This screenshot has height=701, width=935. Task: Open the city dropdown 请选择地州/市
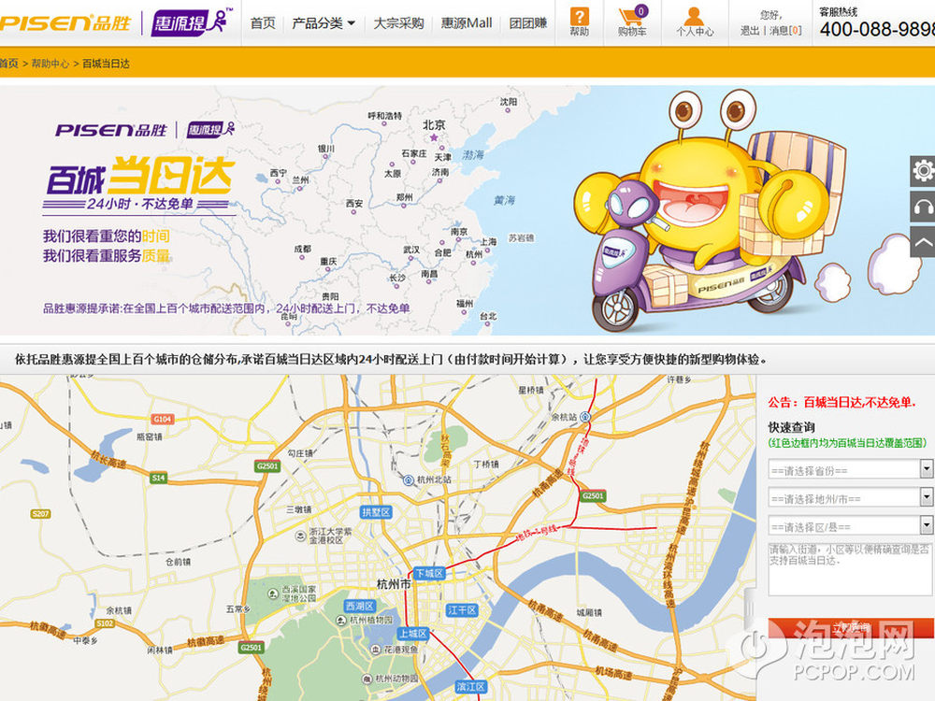(x=850, y=498)
